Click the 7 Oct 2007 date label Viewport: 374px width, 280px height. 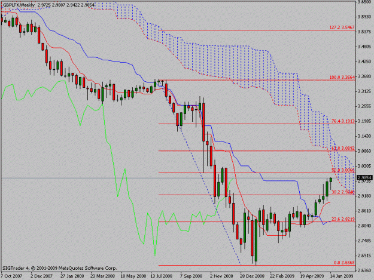[x=11, y=276]
